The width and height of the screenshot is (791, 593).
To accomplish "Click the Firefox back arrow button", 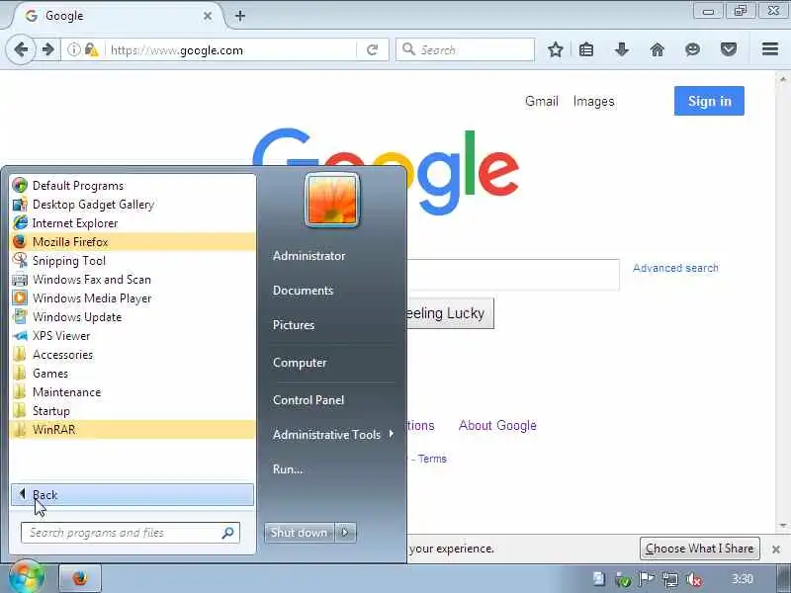I will (21, 50).
